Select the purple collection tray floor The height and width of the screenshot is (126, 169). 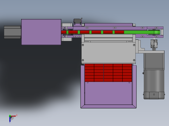[109, 93]
